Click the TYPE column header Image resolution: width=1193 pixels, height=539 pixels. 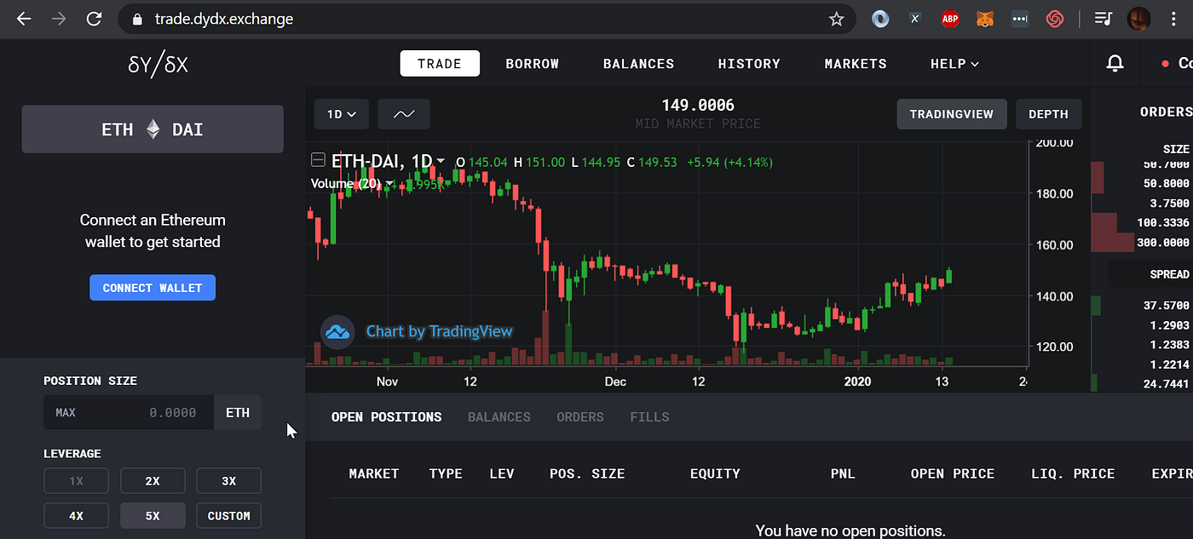446,473
